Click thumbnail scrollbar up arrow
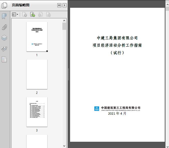The height and width of the screenshot is (148, 169). point(64,21)
